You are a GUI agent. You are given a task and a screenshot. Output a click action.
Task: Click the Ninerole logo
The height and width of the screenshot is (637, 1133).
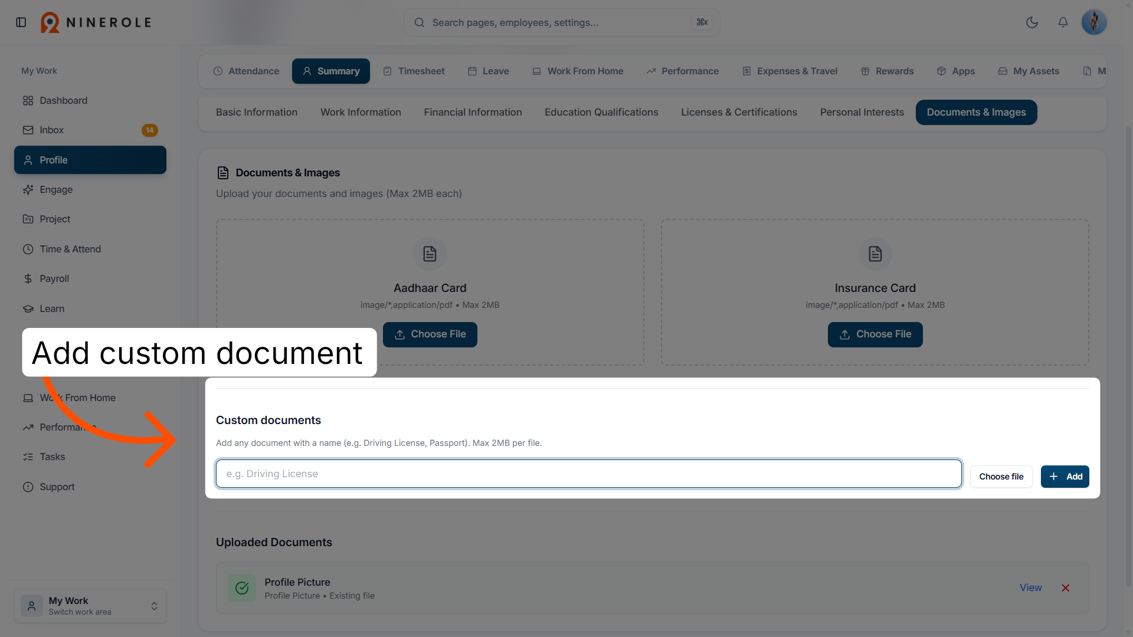(96, 22)
